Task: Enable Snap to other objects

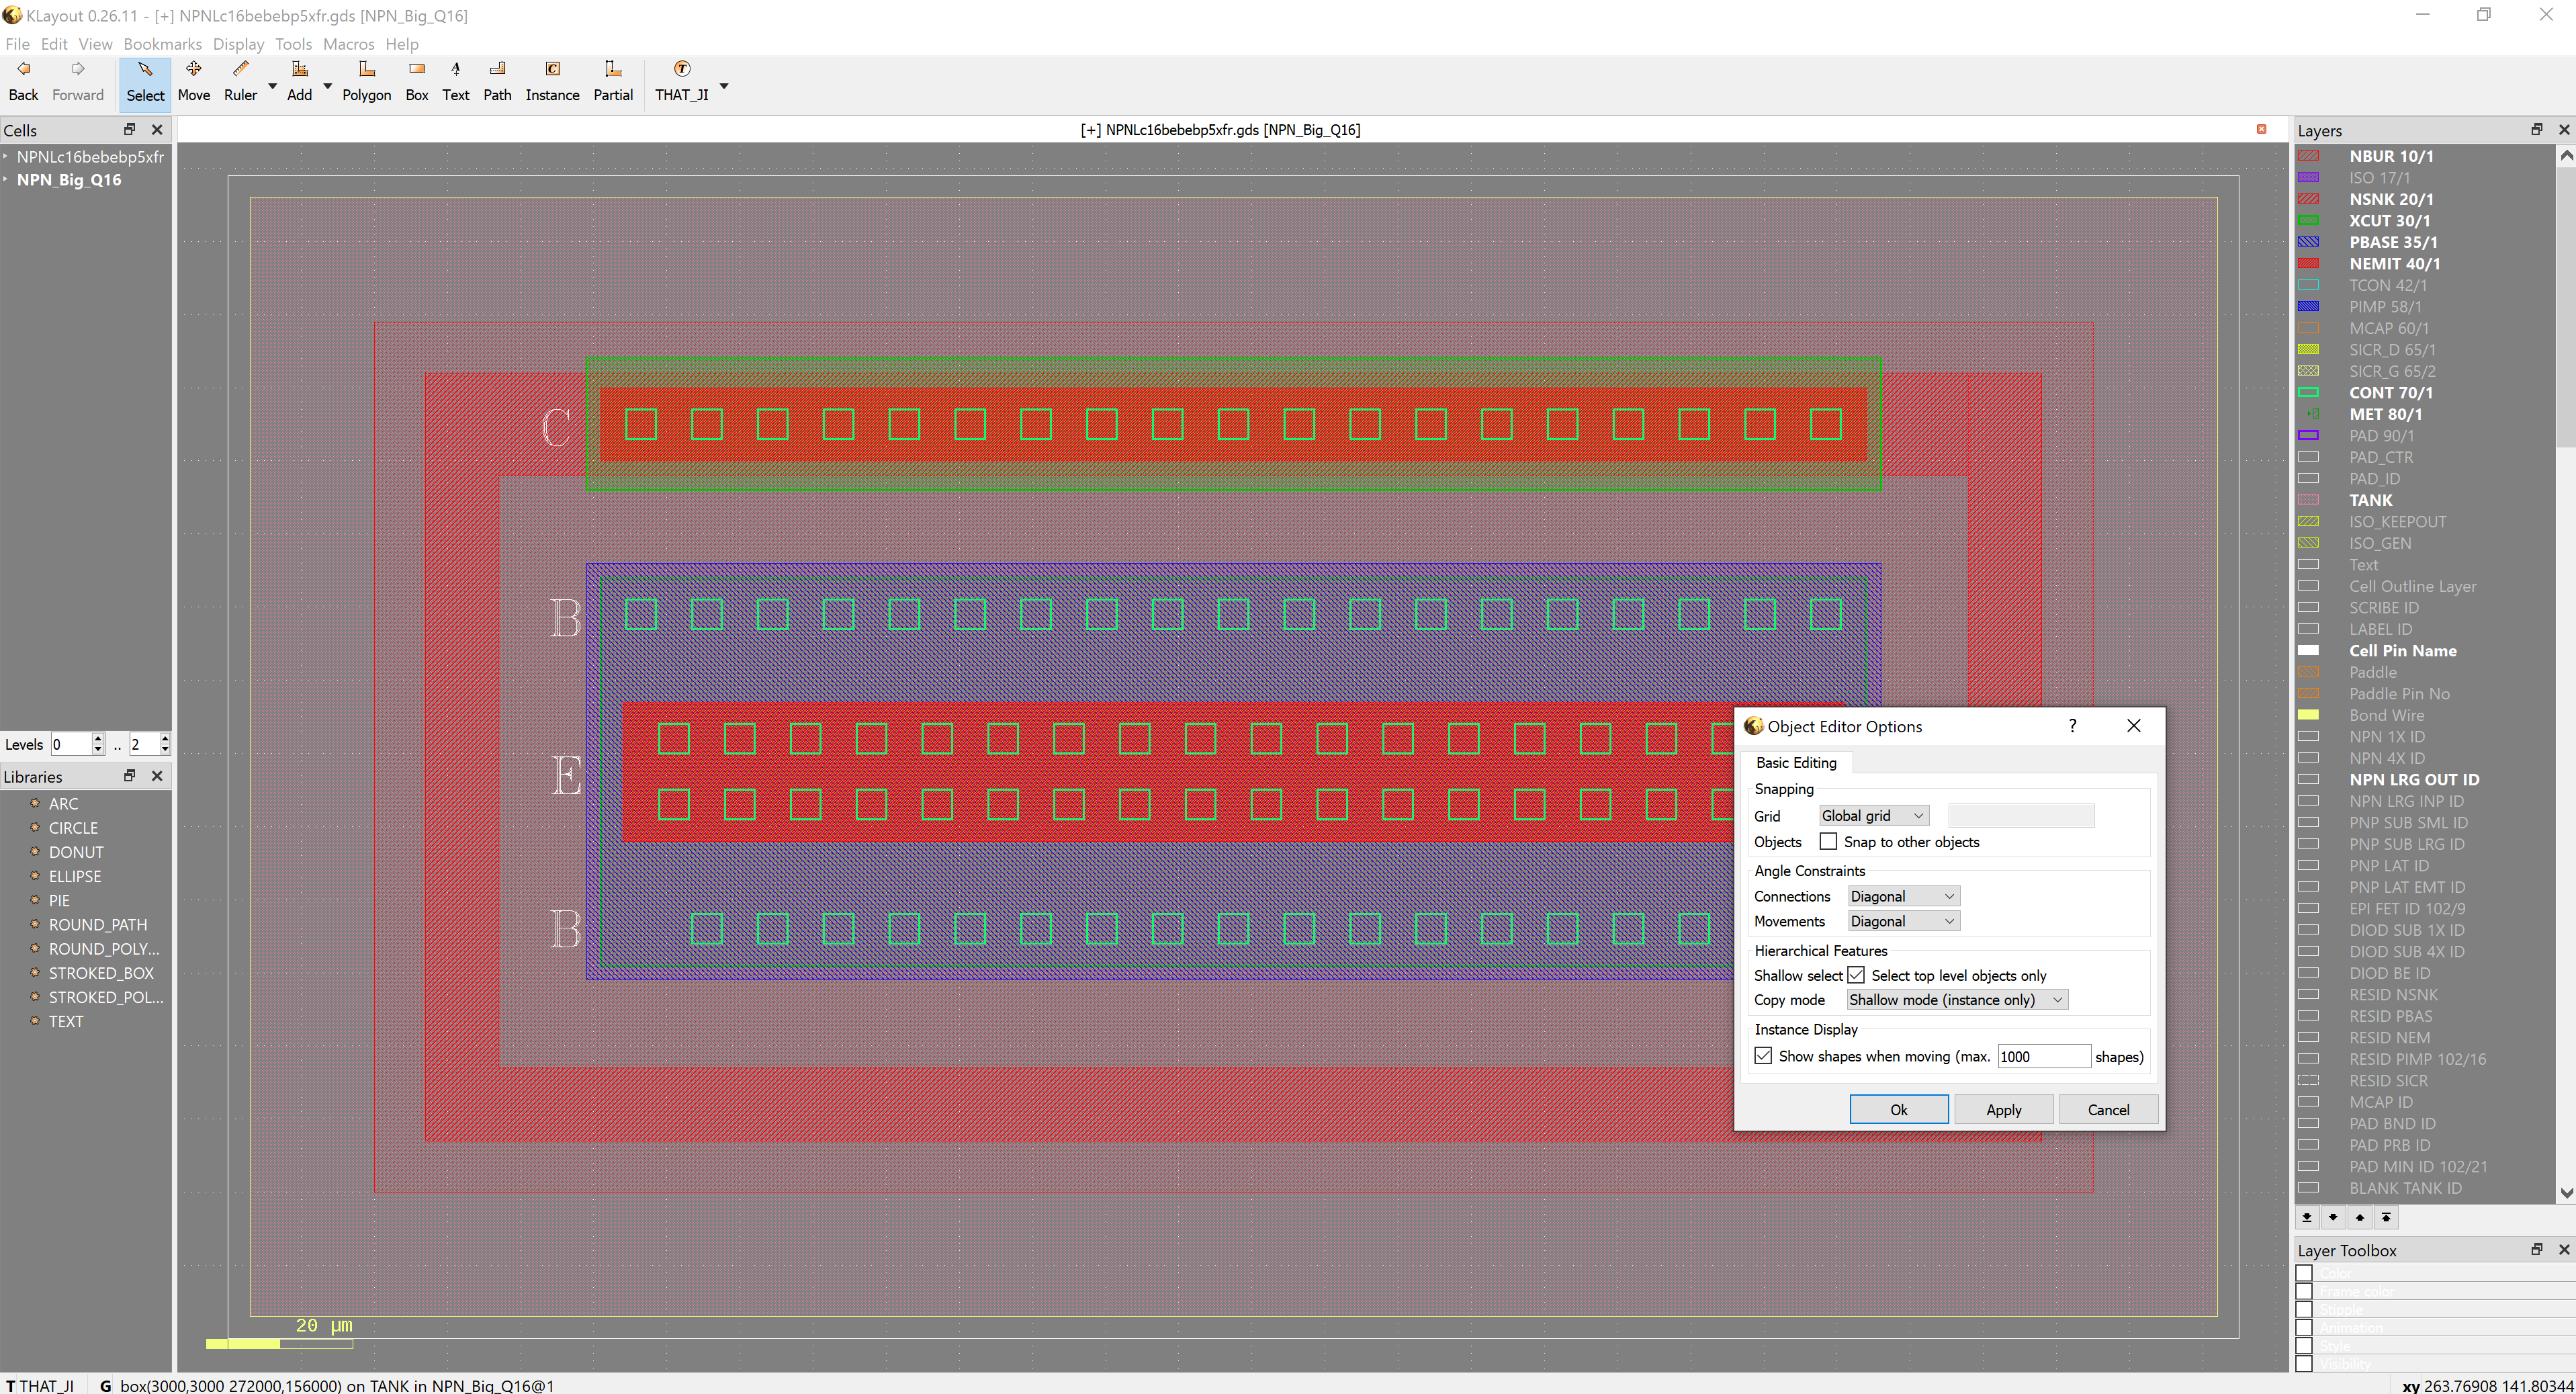Action: coord(1828,842)
